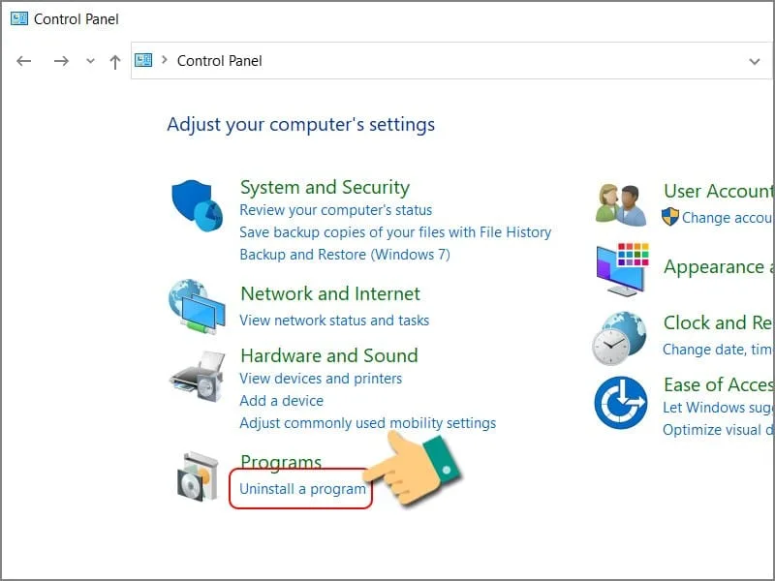
Task: Open View devices and printers
Action: pos(320,379)
